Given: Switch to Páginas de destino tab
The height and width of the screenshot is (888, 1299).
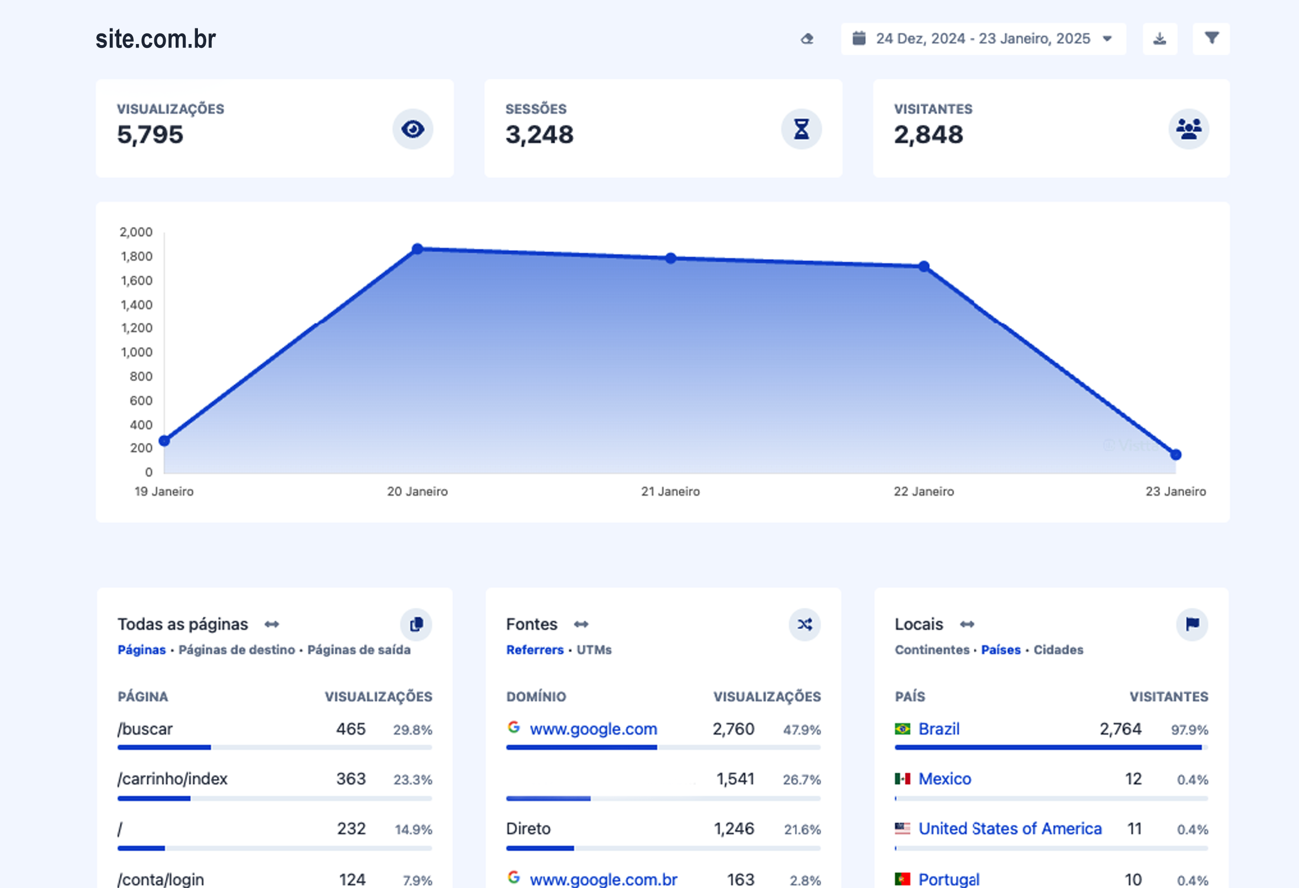Looking at the screenshot, I should click(236, 650).
